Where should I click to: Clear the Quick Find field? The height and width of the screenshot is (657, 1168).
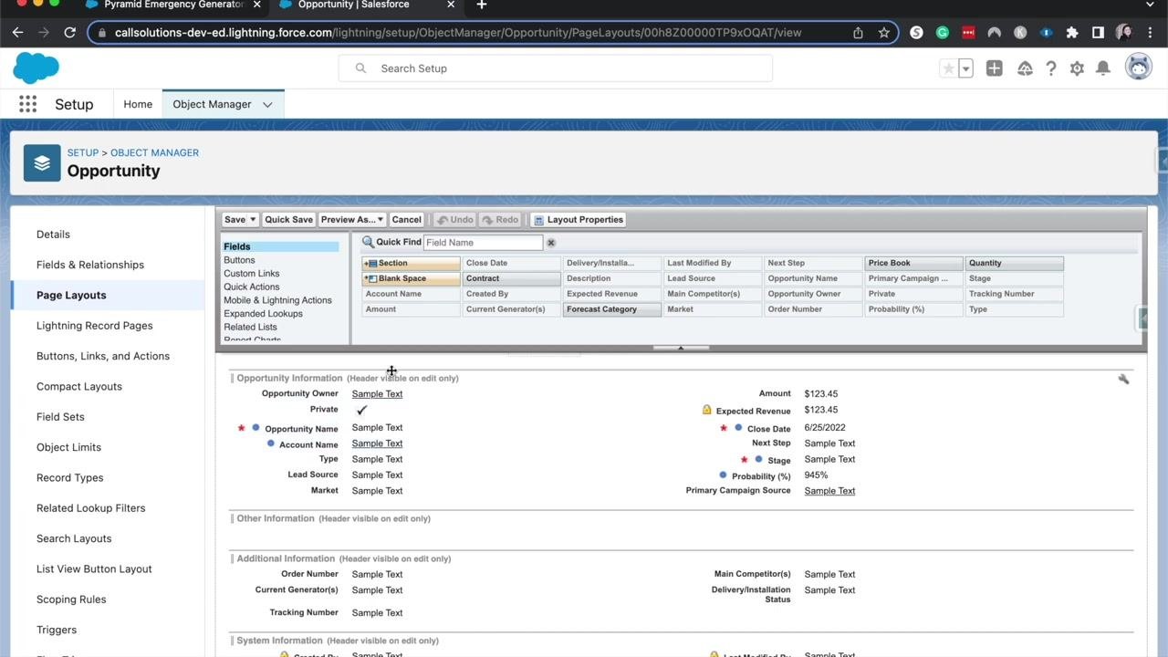click(x=551, y=243)
